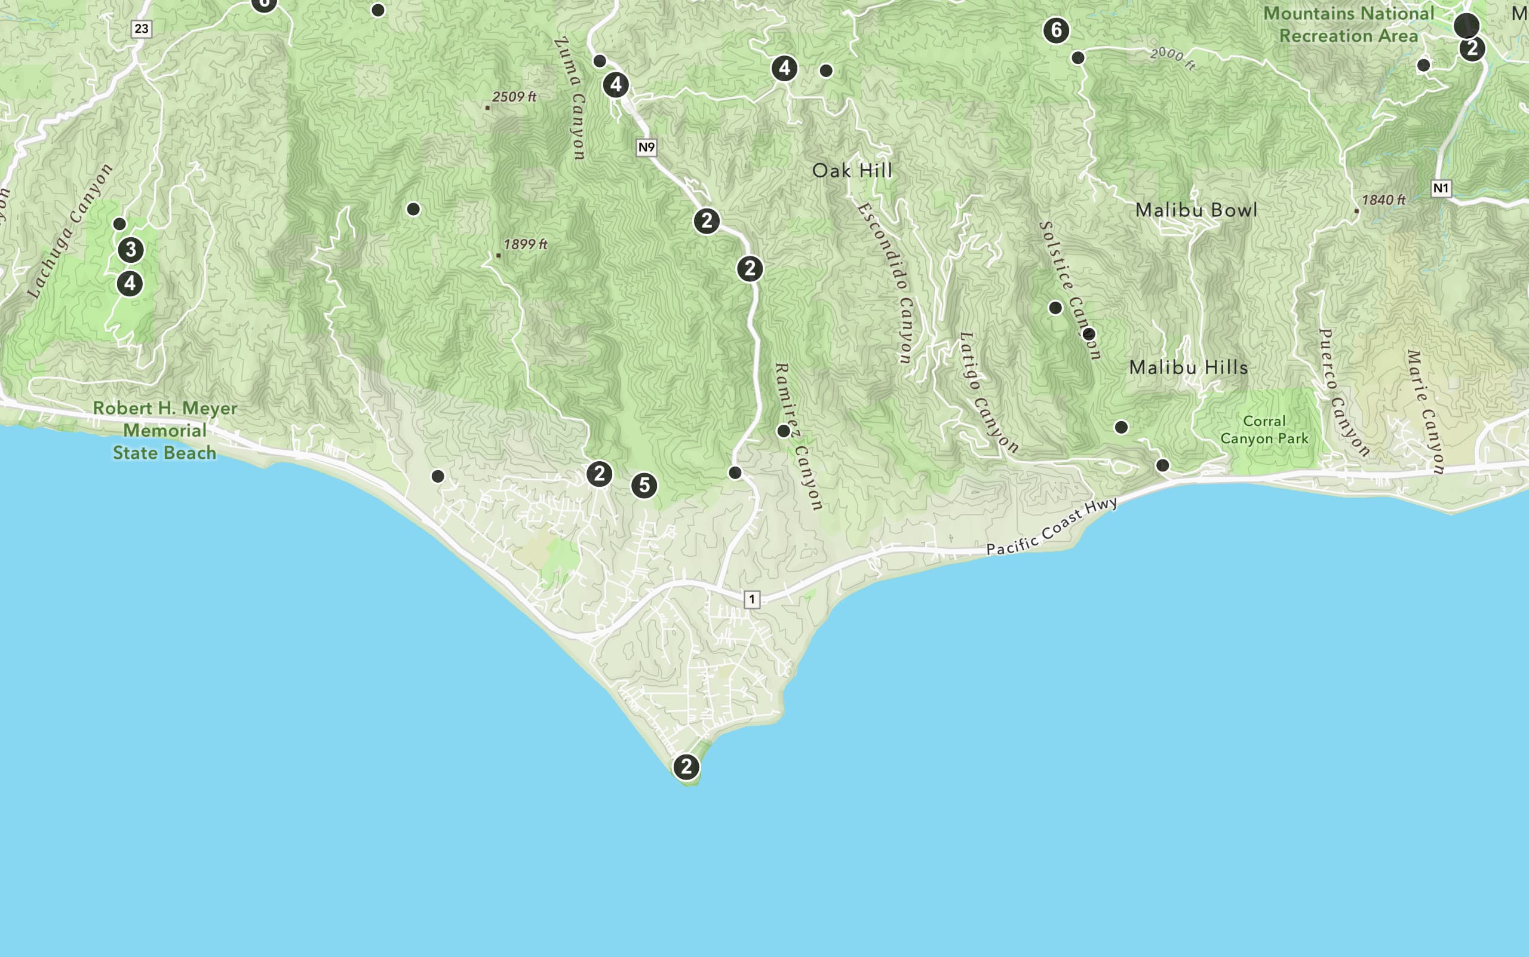The image size is (1529, 957).
Task: Select single dot marker on Ramirez Canyon label
Action: (x=784, y=431)
